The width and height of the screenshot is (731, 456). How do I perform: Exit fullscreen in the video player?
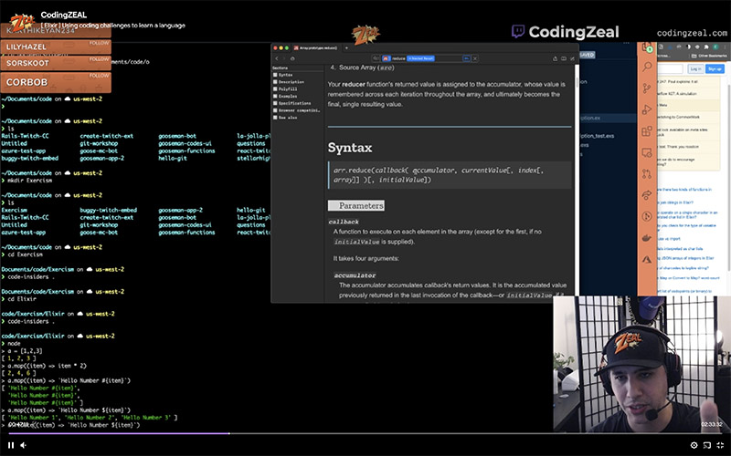(x=720, y=445)
